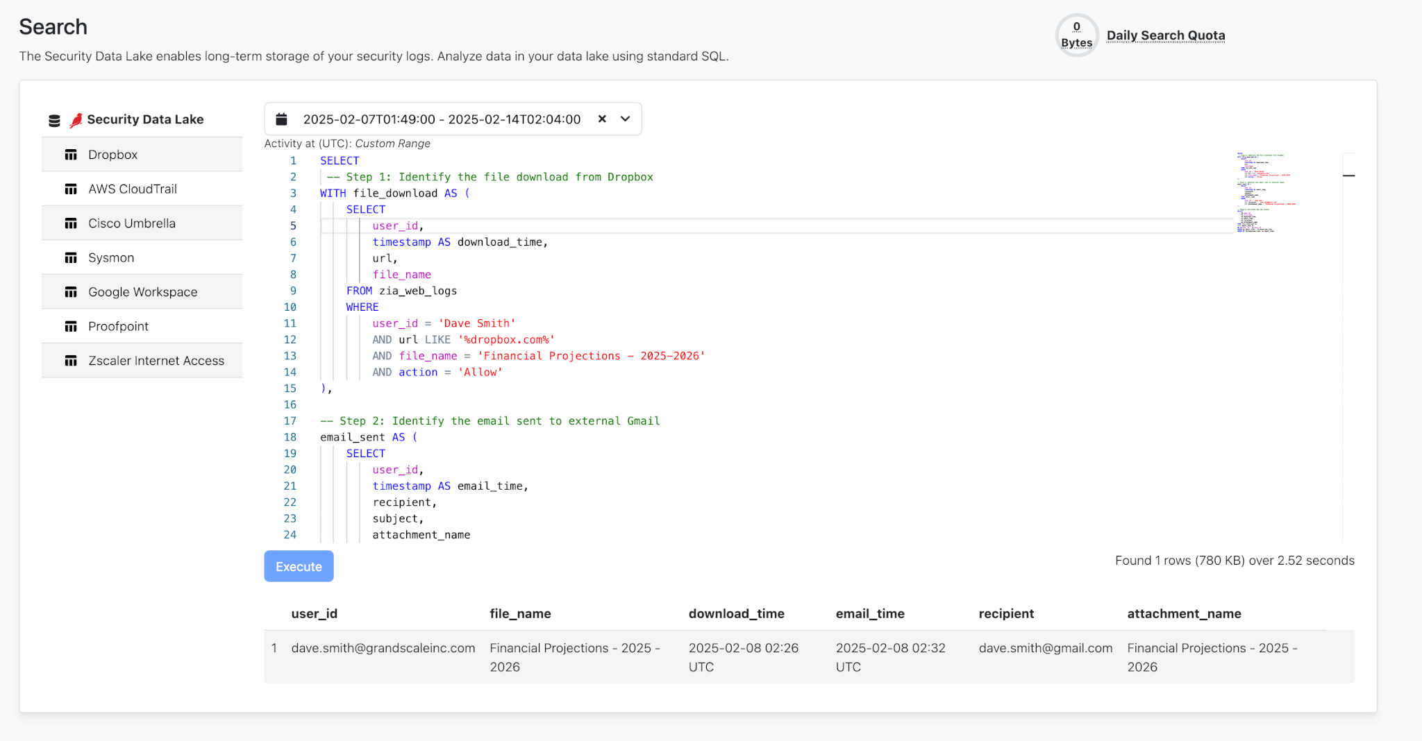Click the AWS CloudTrail table icon
Screen dimensions: 1422x741
pos(71,189)
